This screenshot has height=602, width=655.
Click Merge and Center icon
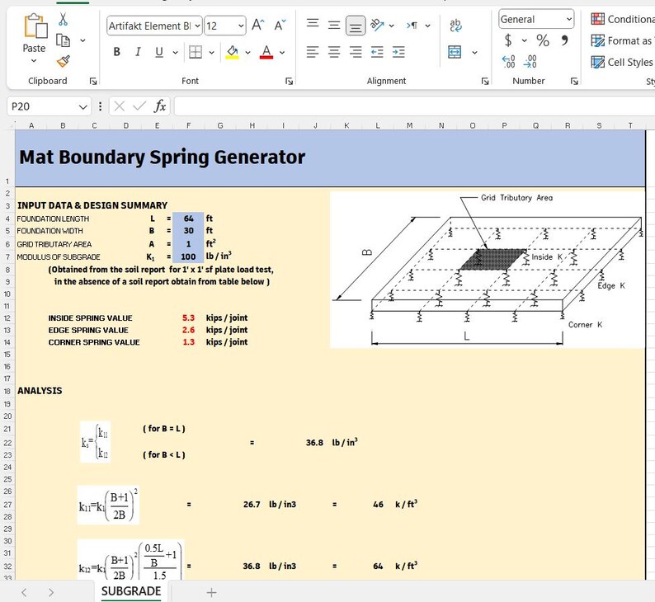pyautogui.click(x=455, y=52)
